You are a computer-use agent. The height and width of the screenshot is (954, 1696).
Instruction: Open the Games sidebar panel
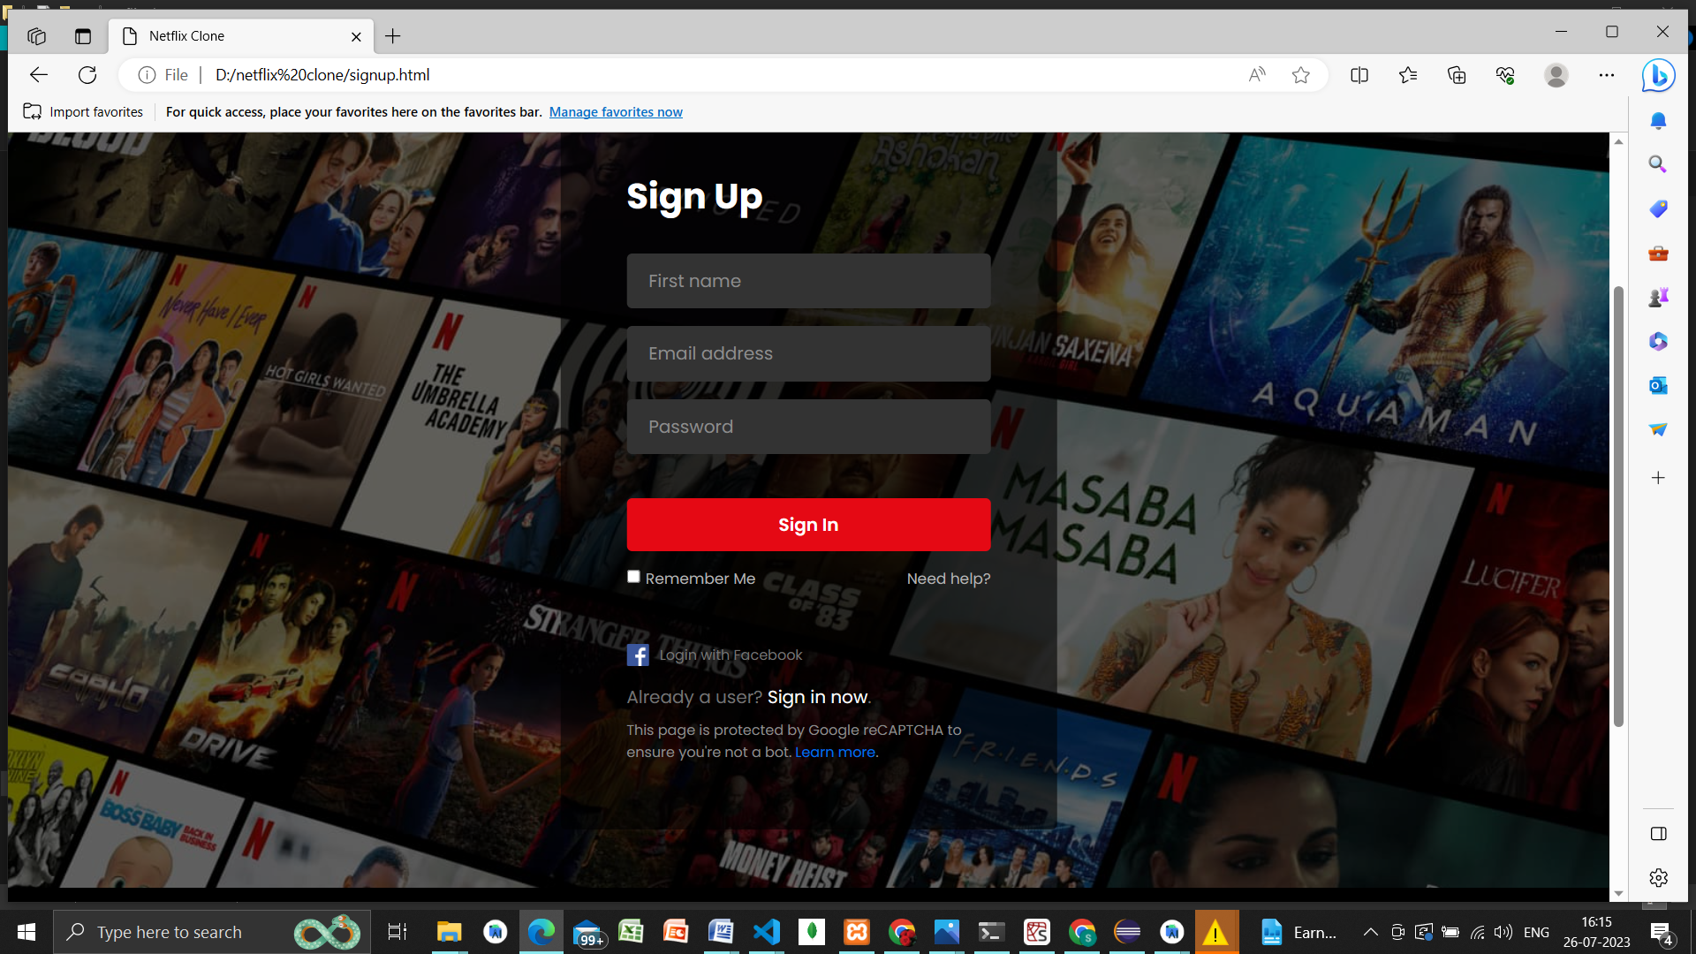1658,297
